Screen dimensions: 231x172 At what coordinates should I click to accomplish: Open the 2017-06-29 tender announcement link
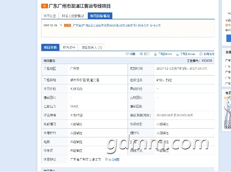[116, 25]
